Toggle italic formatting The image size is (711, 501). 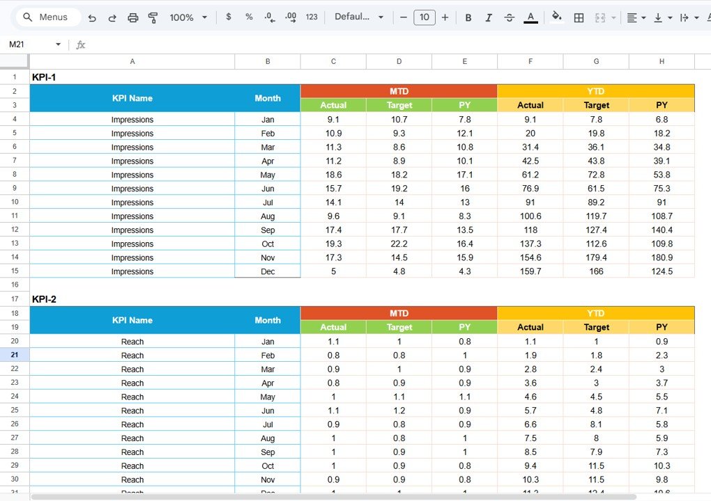(489, 17)
